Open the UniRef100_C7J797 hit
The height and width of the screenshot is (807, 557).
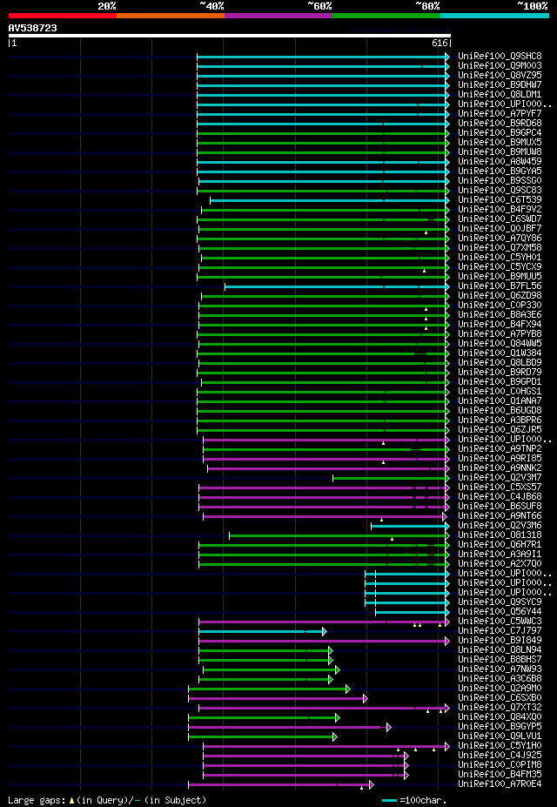500,631
